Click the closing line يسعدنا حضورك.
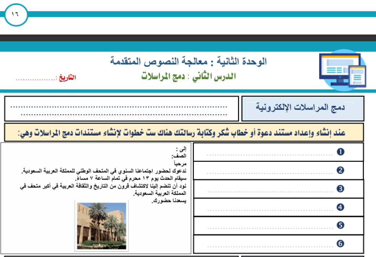This screenshot has width=376, height=257. [x=169, y=201]
